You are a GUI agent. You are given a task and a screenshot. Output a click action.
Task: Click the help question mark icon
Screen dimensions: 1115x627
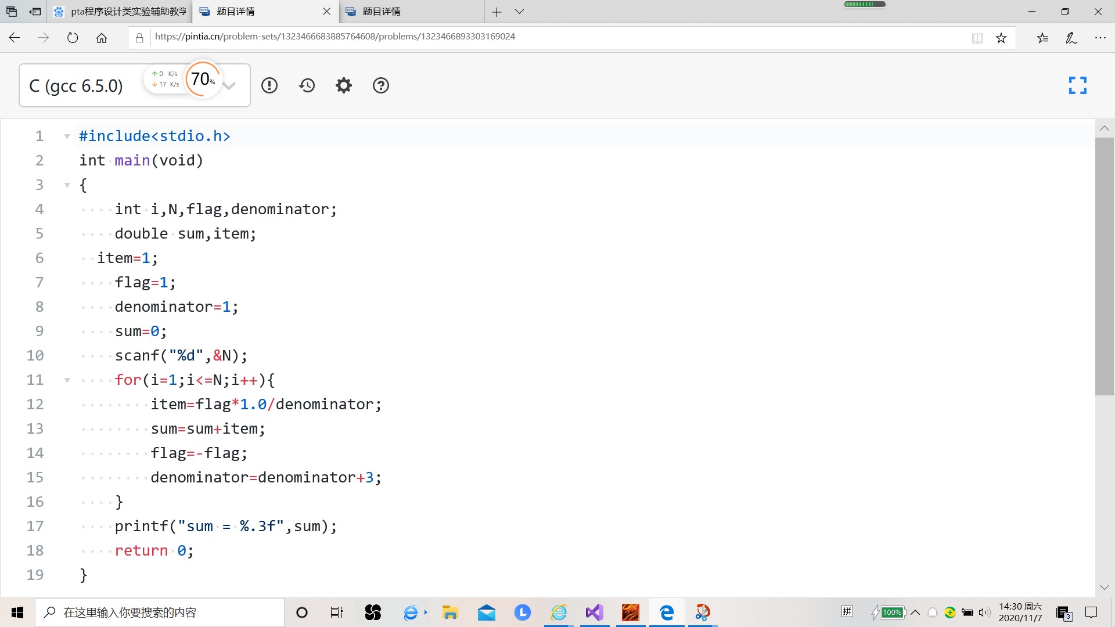pos(381,85)
